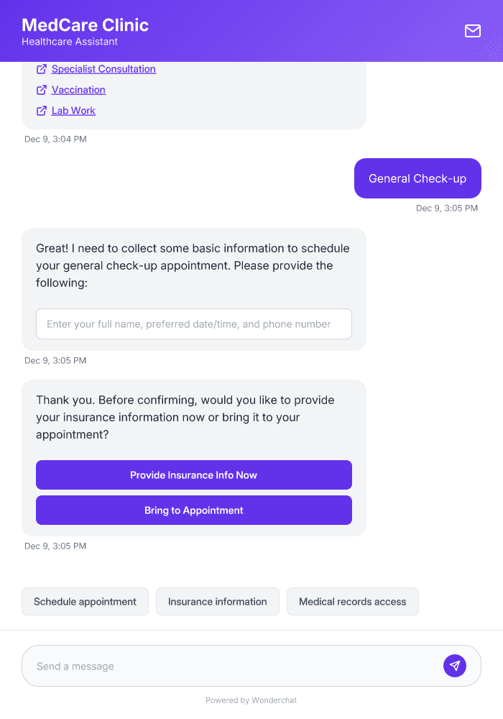503x719 pixels.
Task: Click the MedCare Clinic header title
Action: coord(85,25)
